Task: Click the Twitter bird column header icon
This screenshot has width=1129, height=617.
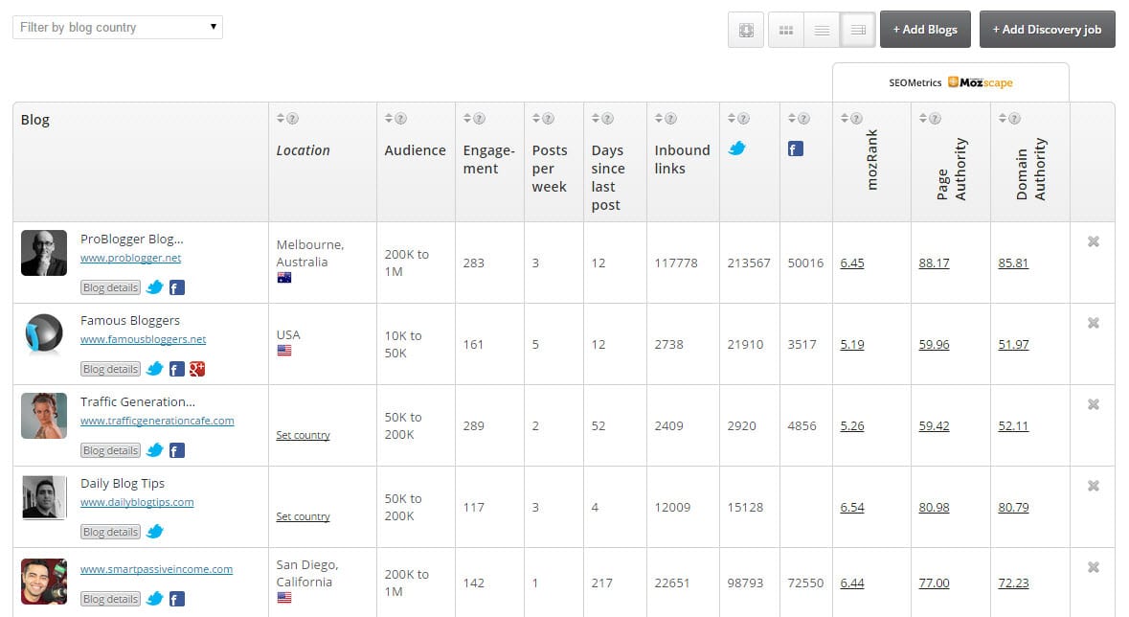Action: coord(737,149)
